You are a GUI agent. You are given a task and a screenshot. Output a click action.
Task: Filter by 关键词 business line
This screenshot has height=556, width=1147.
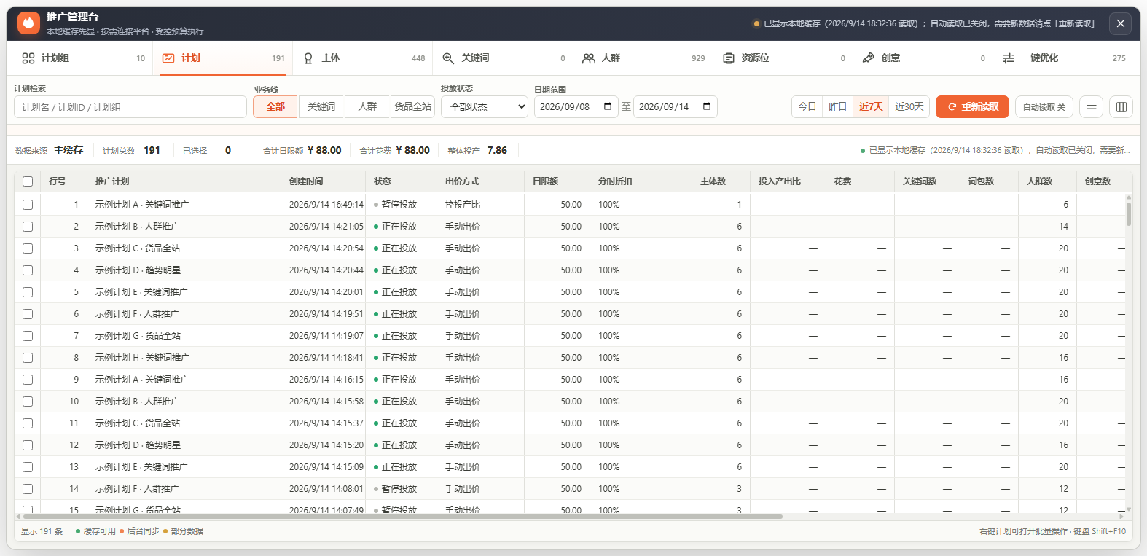pyautogui.click(x=321, y=107)
